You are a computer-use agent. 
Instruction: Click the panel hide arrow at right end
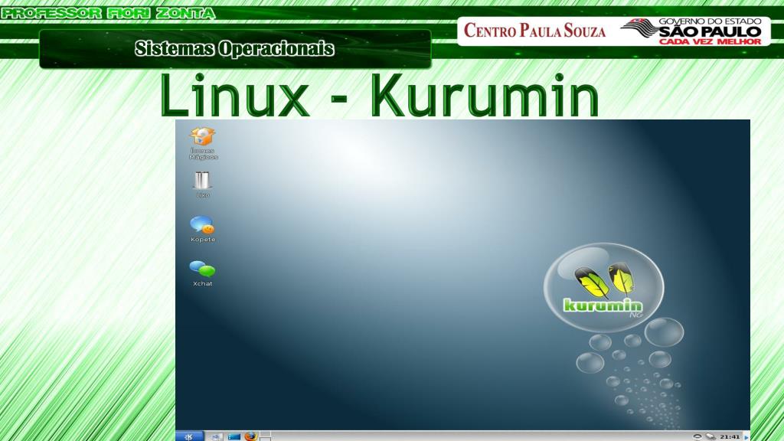[x=746, y=437]
